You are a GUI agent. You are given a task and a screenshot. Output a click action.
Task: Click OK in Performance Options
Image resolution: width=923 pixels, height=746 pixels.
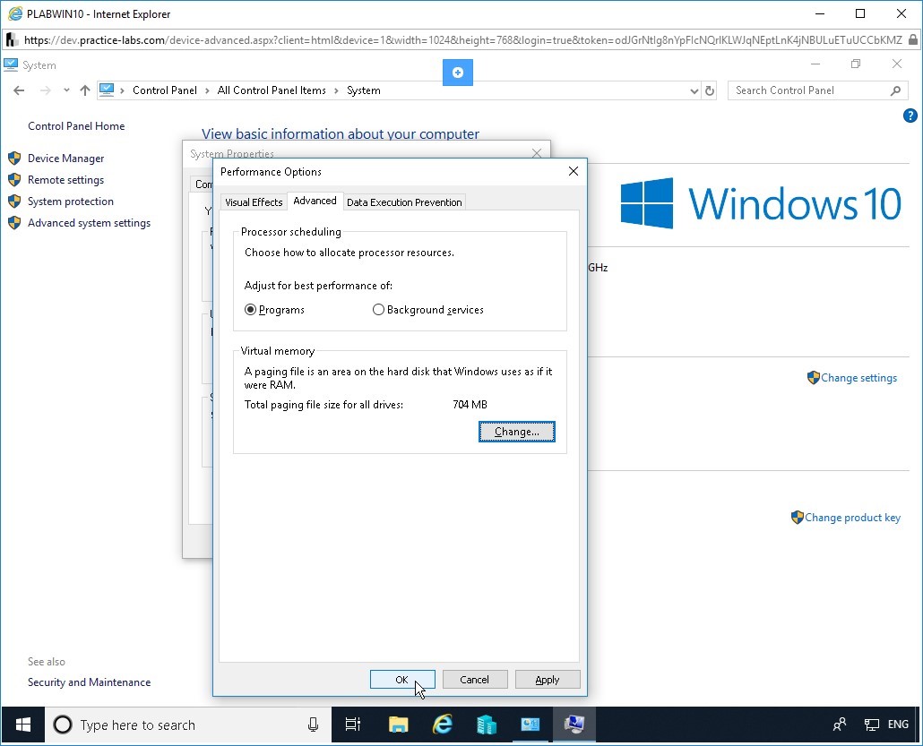[x=402, y=680]
